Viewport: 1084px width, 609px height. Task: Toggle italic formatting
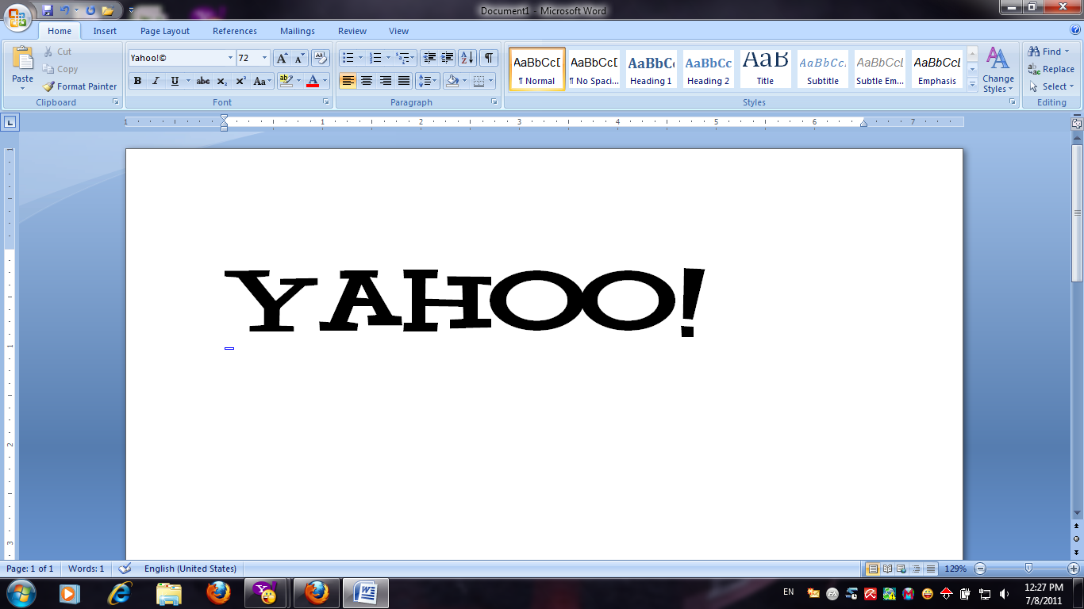(156, 81)
